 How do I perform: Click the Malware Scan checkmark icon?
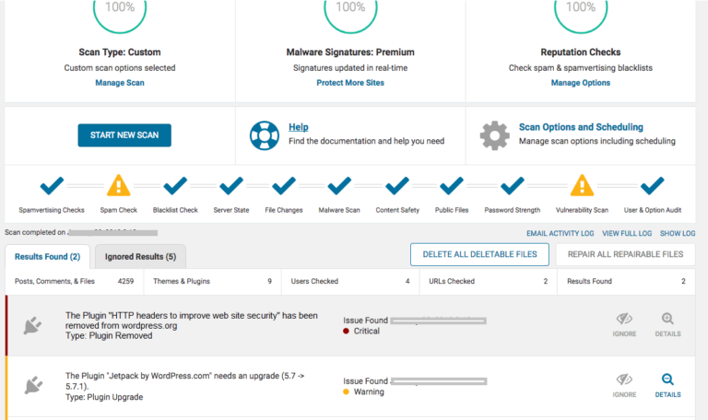coord(339,185)
